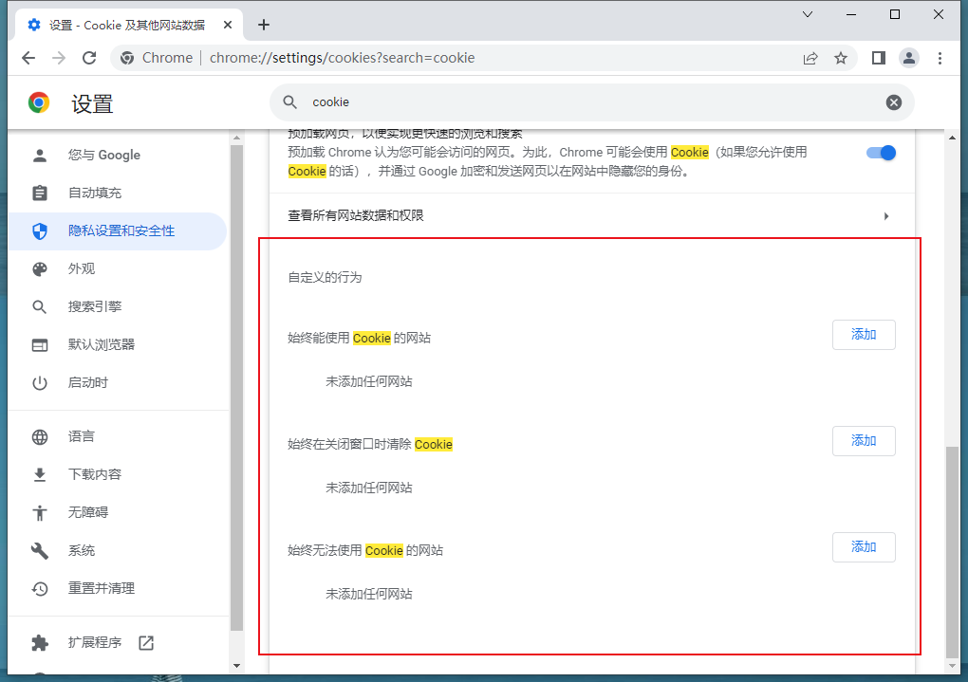Click the cookie search input field
Image resolution: width=968 pixels, height=682 pixels.
[591, 102]
